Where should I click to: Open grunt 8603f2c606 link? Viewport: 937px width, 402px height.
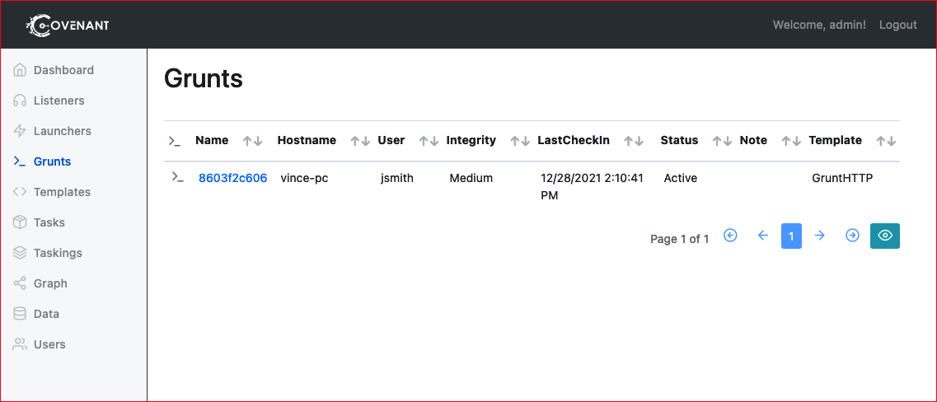(233, 177)
